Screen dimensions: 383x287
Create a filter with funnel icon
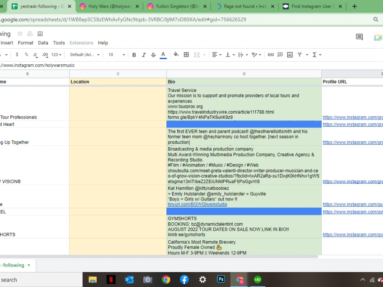pos(300,55)
